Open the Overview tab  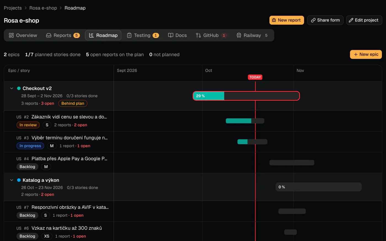[x=23, y=35]
